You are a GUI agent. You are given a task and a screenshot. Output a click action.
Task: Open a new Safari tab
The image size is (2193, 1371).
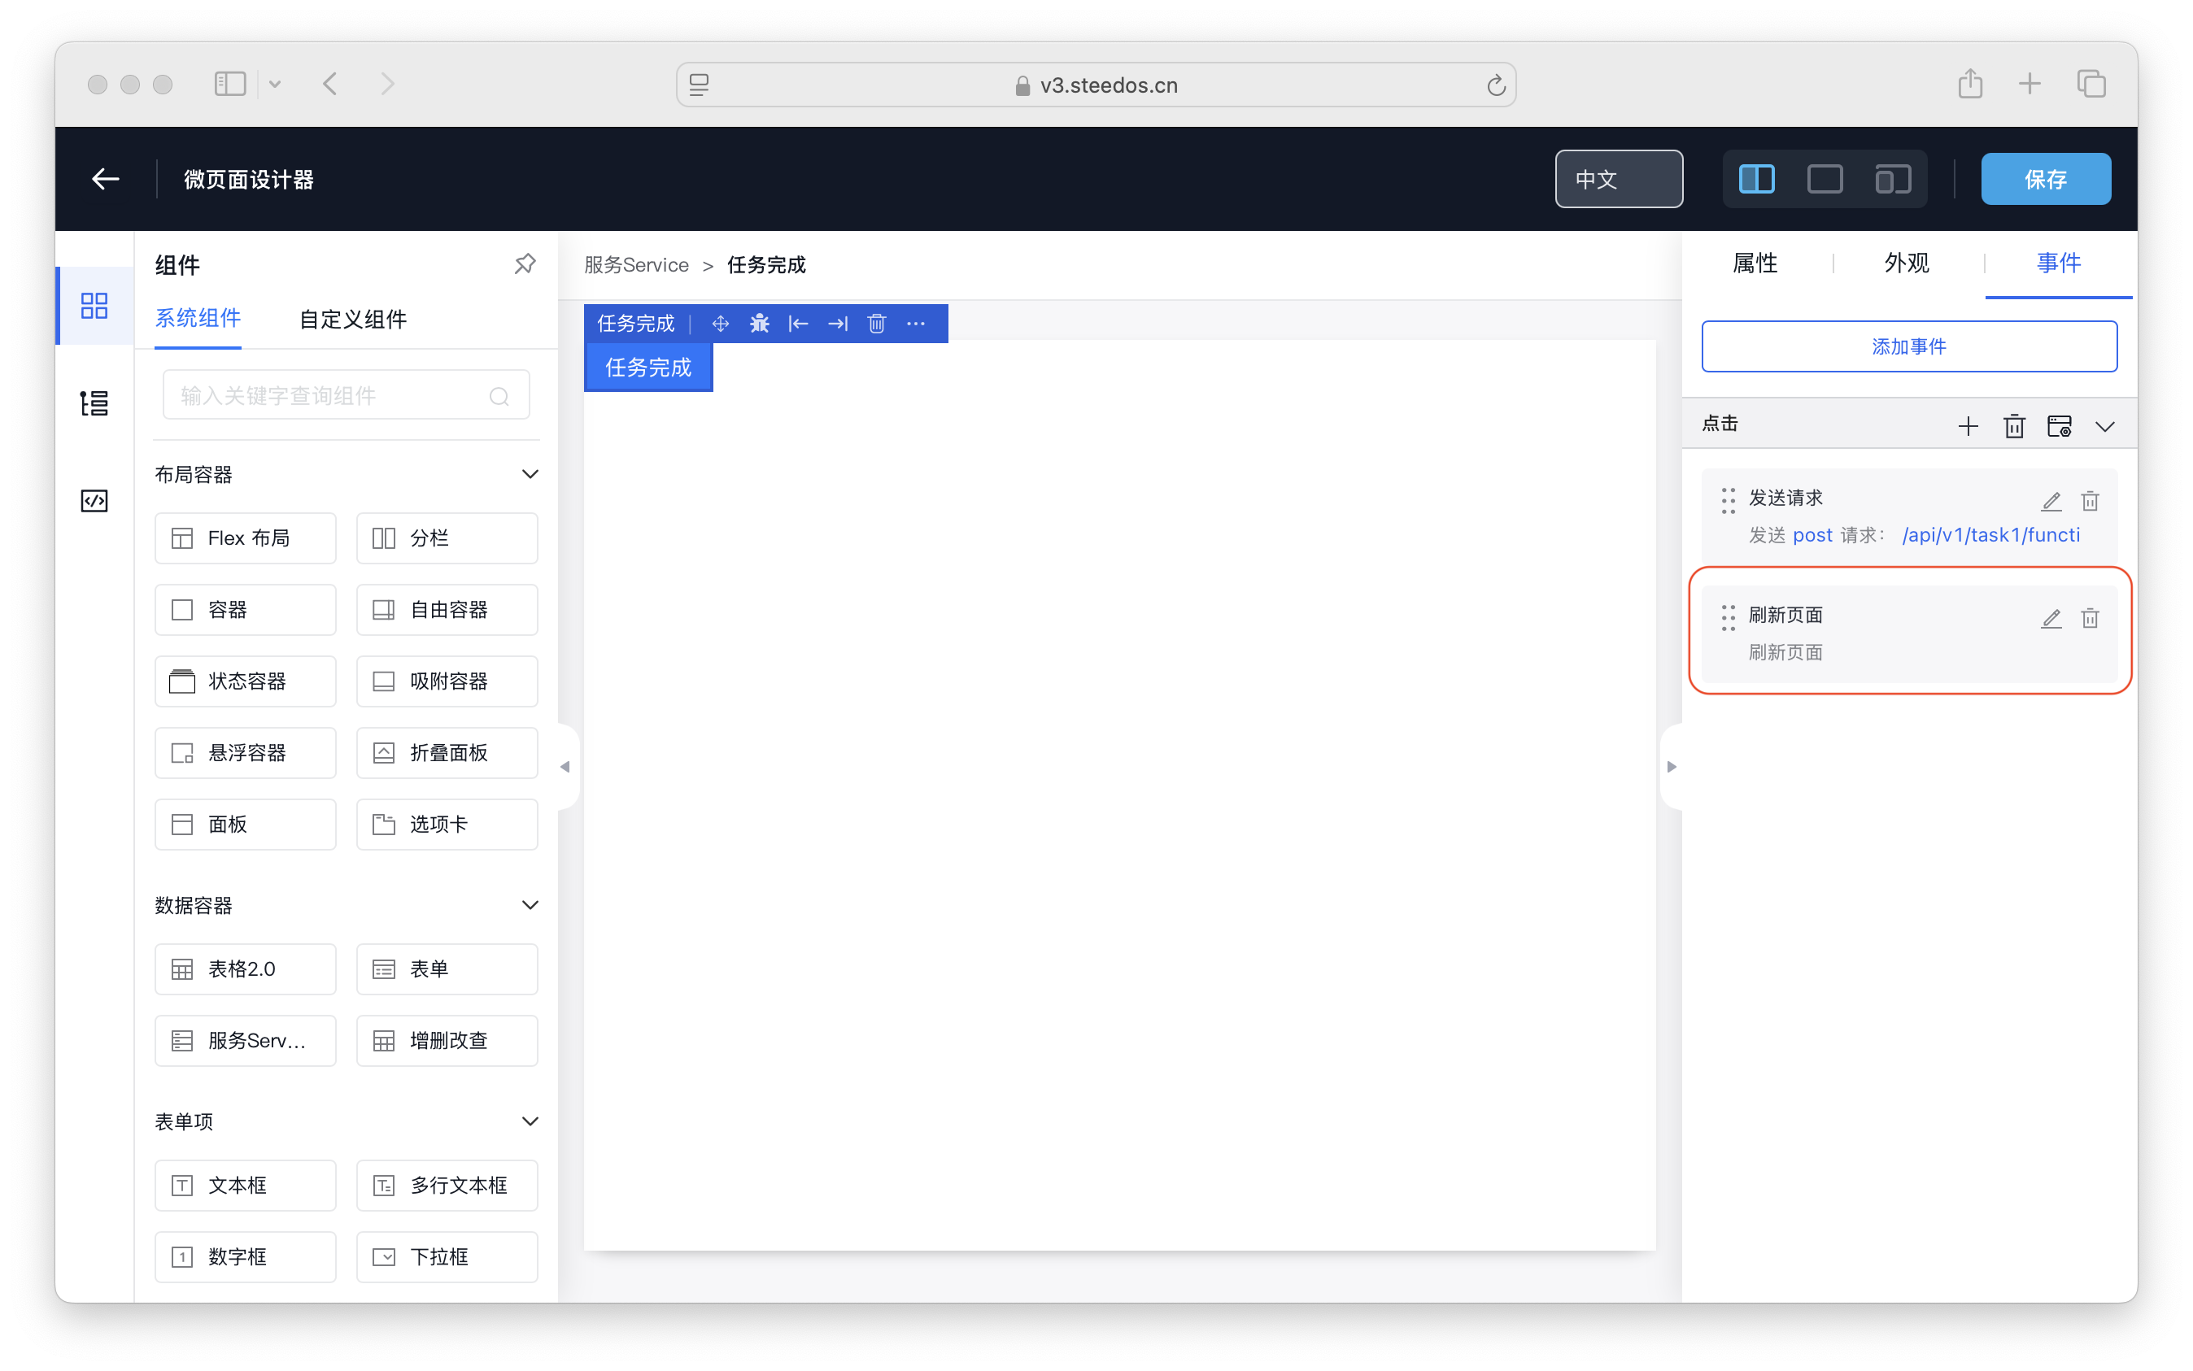point(2030,85)
